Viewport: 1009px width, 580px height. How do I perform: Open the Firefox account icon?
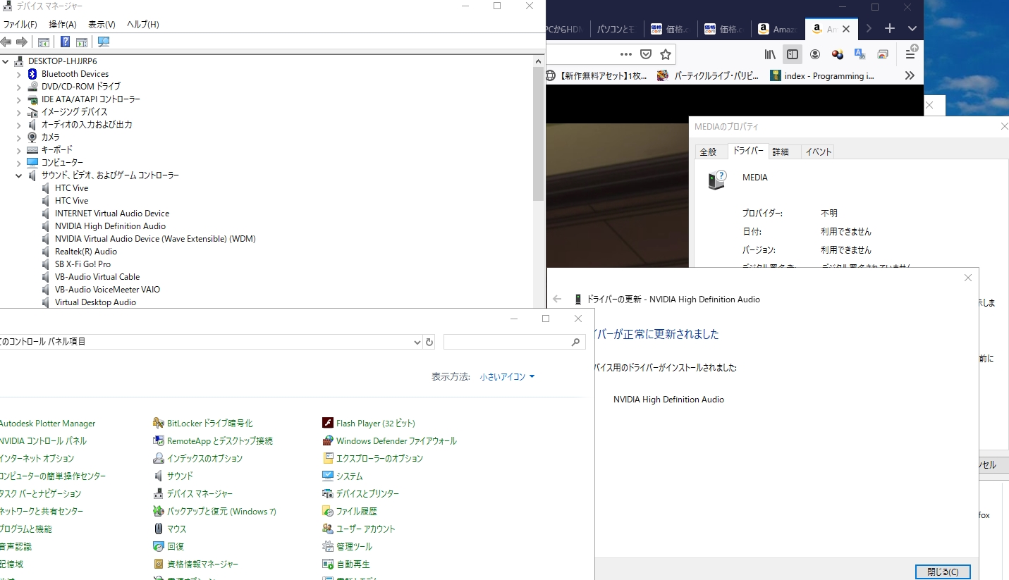815,54
